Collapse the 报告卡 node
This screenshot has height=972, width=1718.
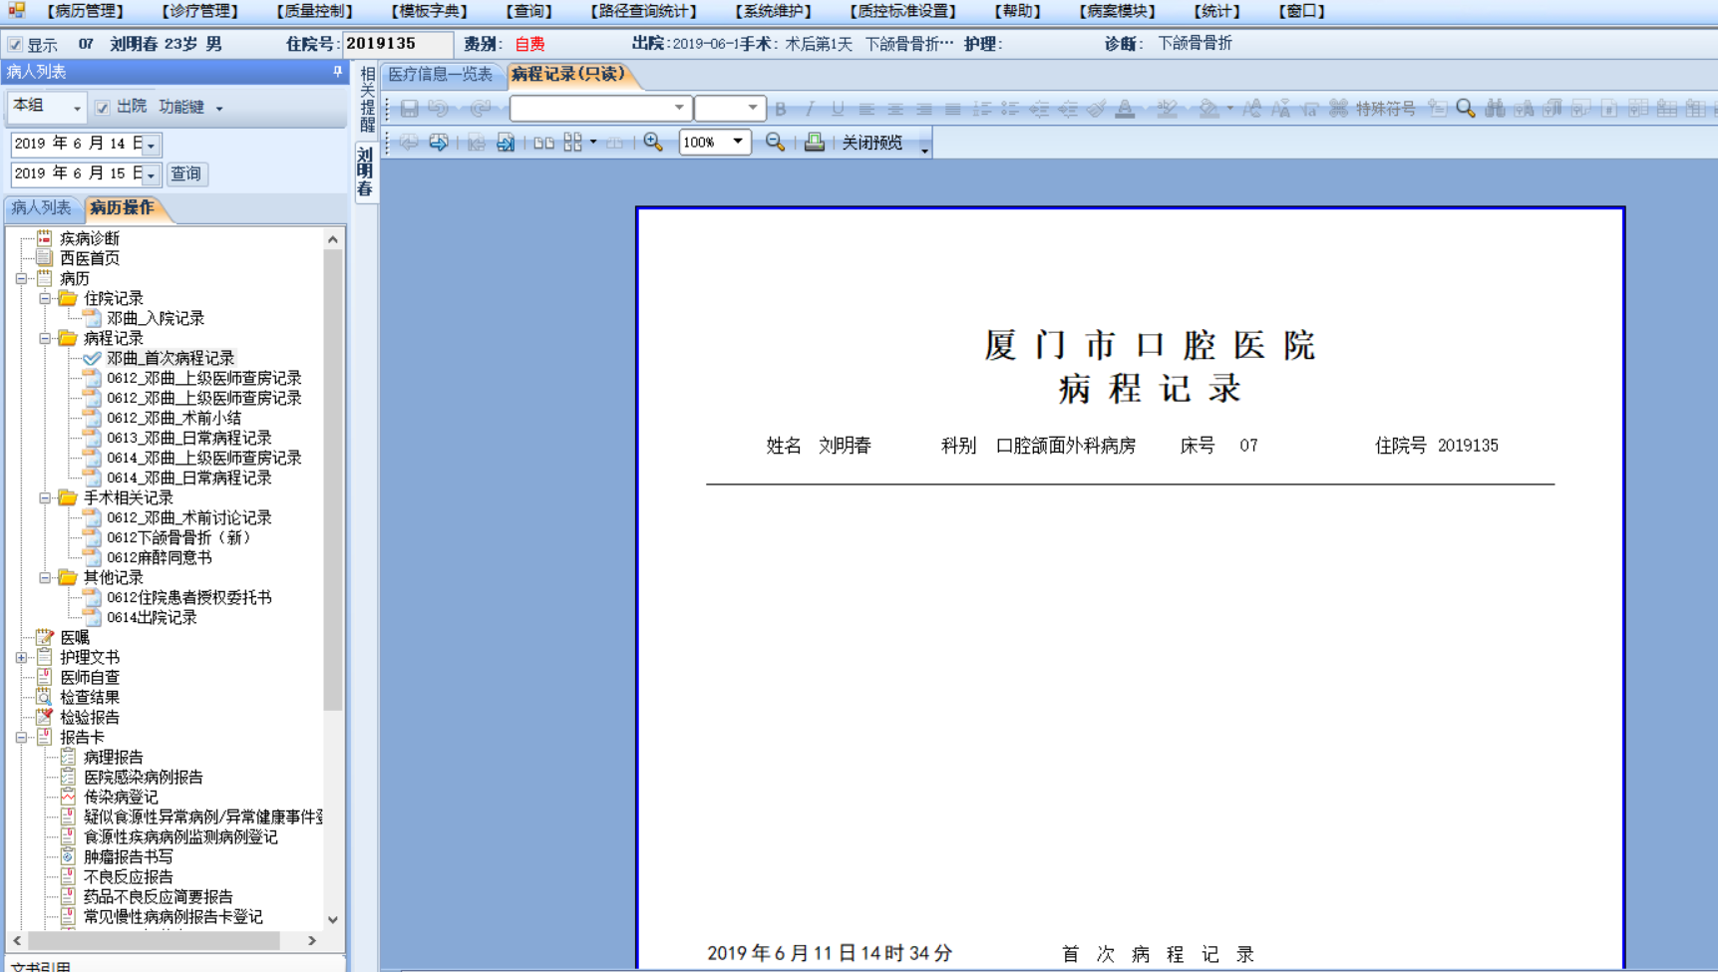(21, 738)
